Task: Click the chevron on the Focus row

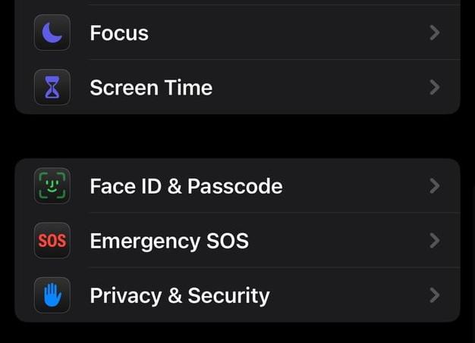Action: 434,33
